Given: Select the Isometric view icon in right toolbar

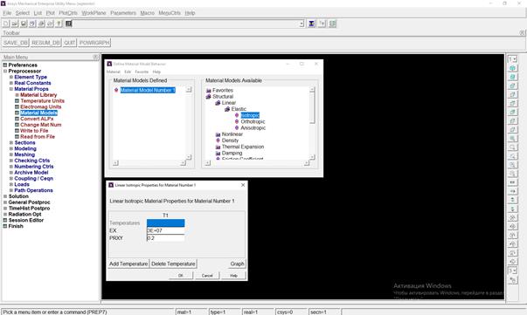Looking at the screenshot, I should 512,68.
